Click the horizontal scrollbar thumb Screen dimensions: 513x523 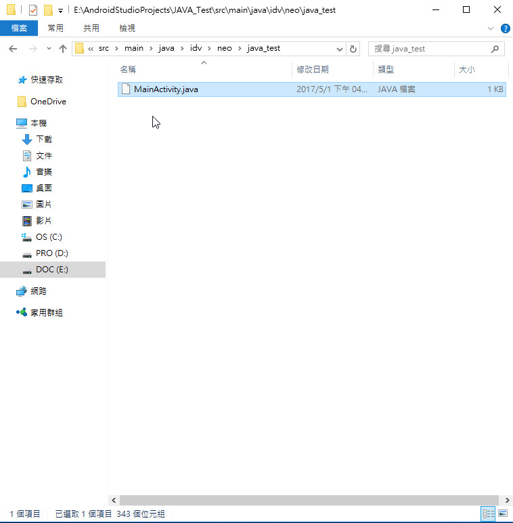[309, 501]
